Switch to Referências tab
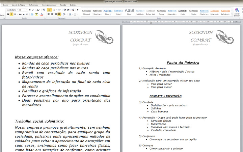243x152 pixels. pos(34,5)
